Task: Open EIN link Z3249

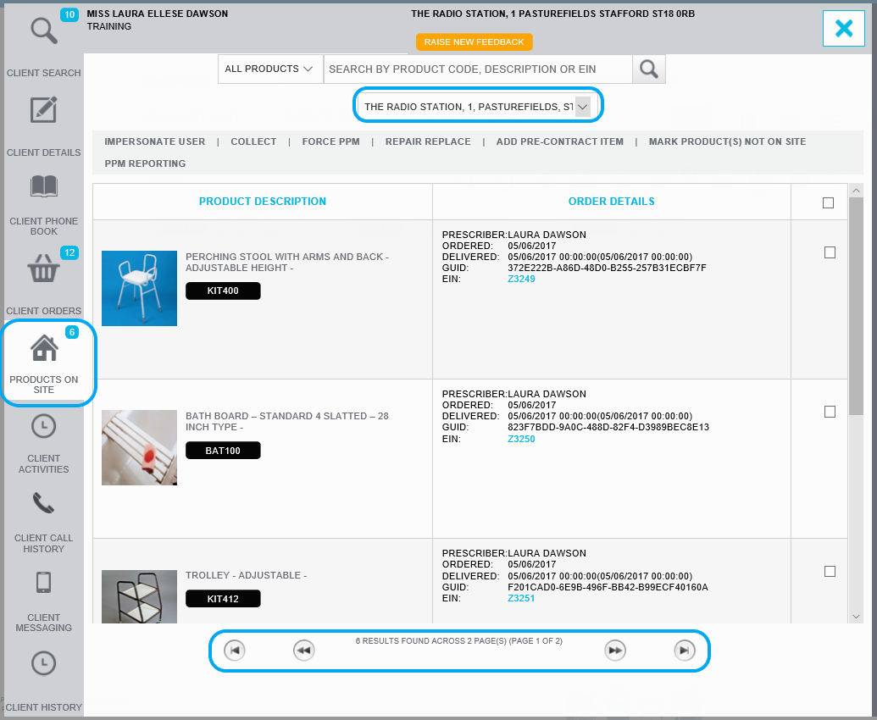Action: (x=521, y=279)
